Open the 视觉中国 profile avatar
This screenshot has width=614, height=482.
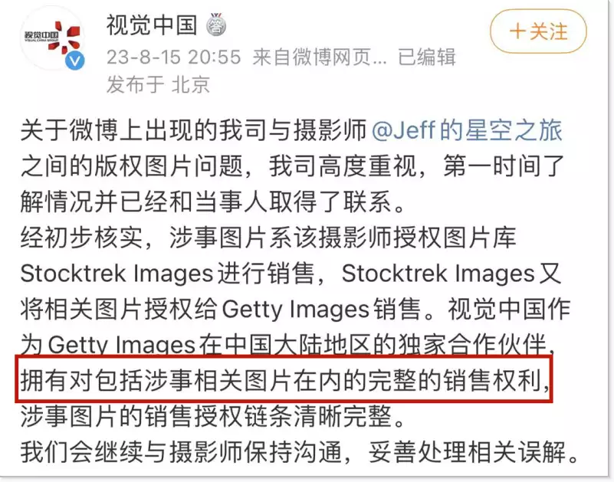(52, 38)
